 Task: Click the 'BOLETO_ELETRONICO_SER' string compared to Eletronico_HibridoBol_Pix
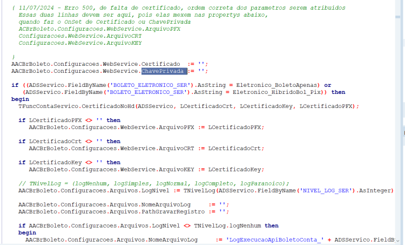pyautogui.click(x=146, y=92)
